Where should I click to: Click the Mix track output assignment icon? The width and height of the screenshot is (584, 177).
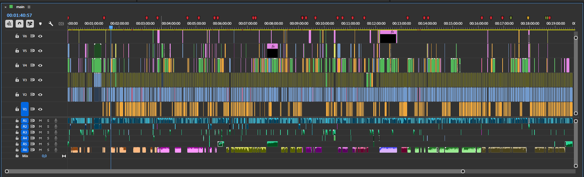[x=64, y=156]
